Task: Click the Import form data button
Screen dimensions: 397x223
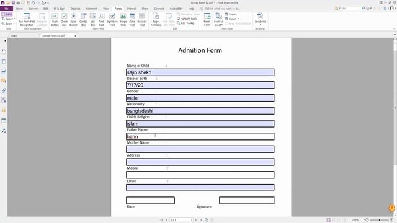Action: [231, 14]
